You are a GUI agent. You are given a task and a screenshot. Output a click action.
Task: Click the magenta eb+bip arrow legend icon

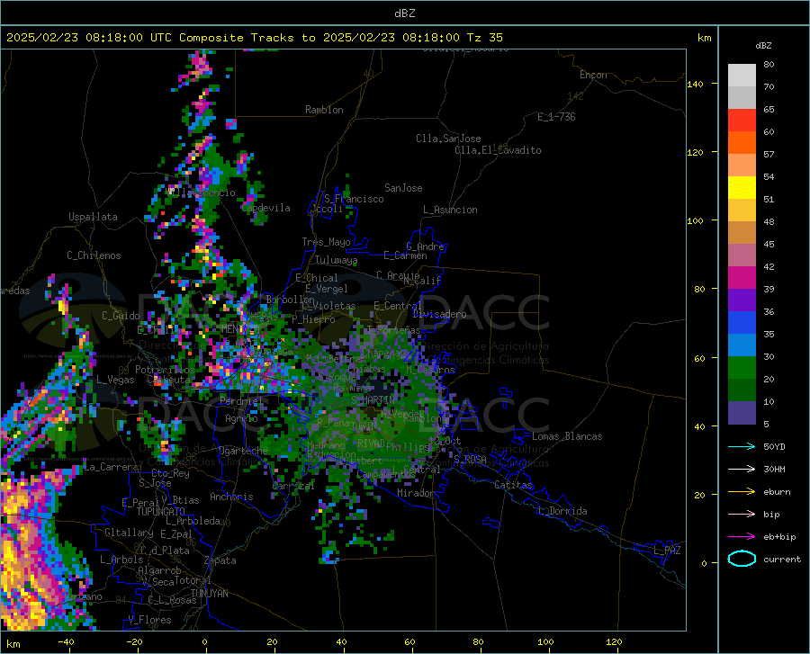[742, 537]
